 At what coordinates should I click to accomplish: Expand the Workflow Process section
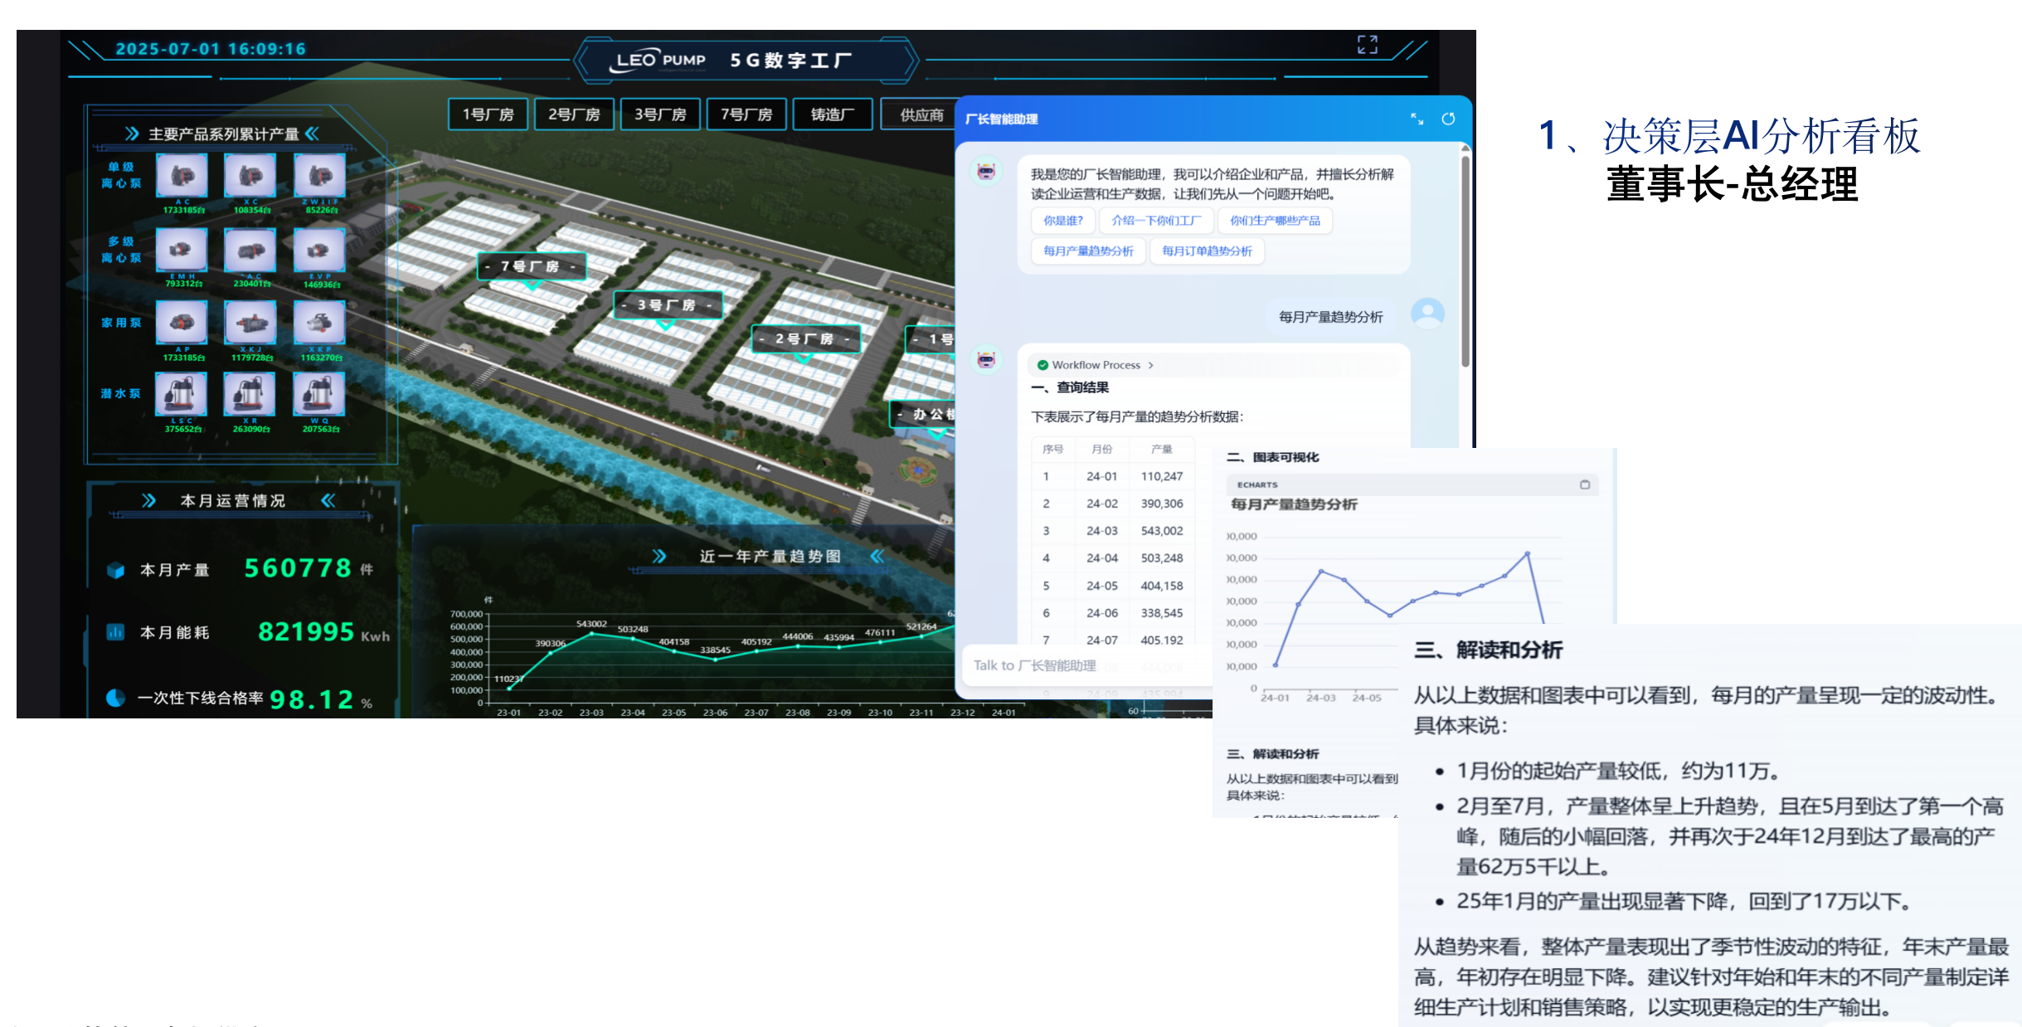tap(1096, 365)
